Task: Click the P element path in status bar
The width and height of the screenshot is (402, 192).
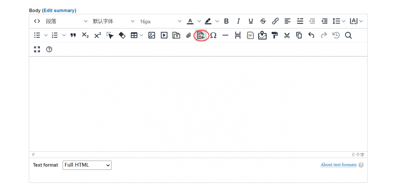Action: (33, 155)
